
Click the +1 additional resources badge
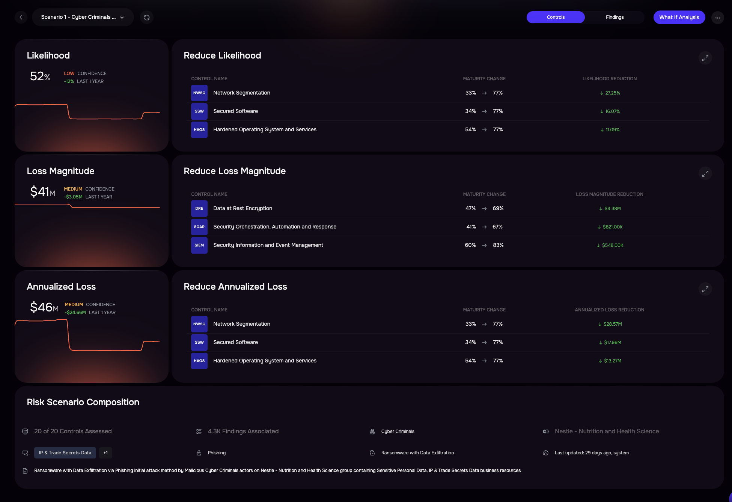click(105, 453)
